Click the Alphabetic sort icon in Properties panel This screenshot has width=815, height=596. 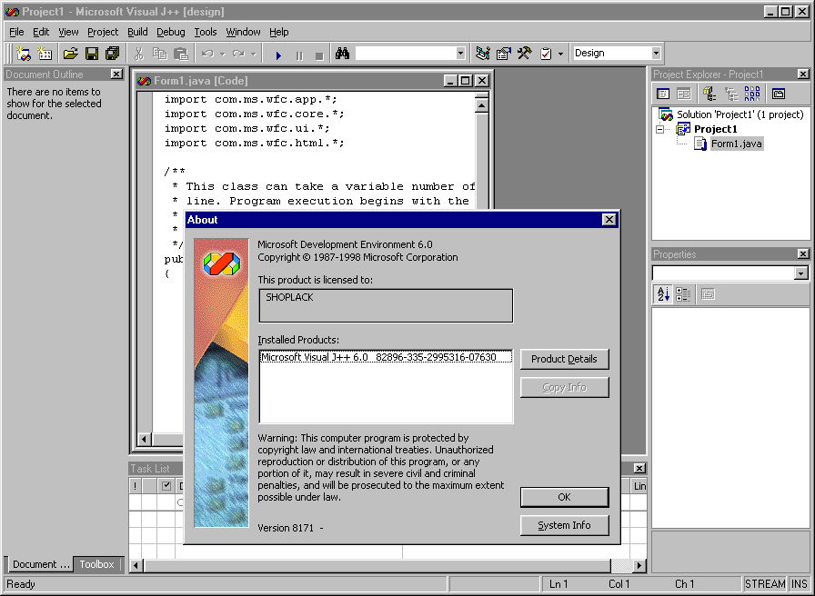pos(663,294)
